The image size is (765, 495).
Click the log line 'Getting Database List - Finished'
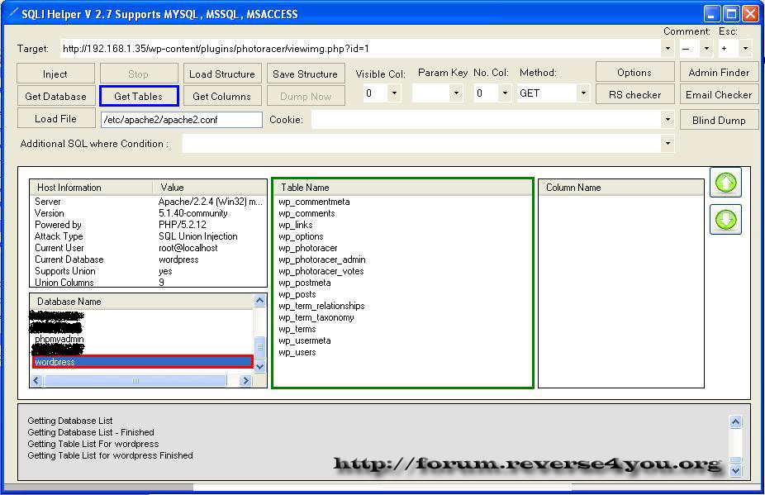click(x=91, y=432)
